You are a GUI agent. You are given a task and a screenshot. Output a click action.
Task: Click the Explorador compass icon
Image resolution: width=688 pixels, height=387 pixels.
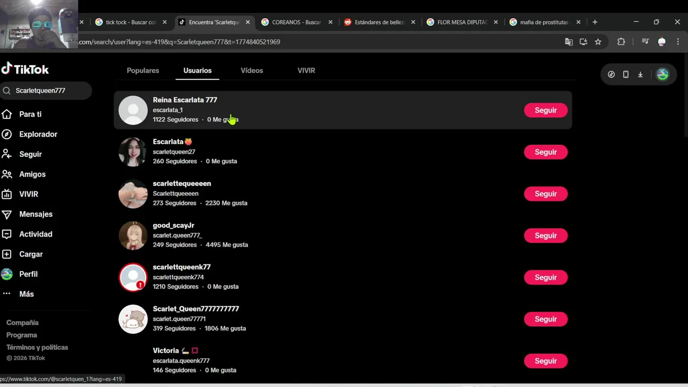[x=6, y=134]
